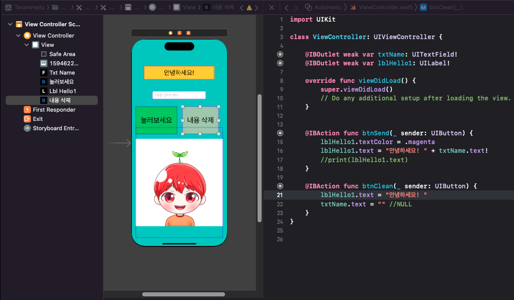
Task: Select Exit item in document outline
Action: [52, 119]
